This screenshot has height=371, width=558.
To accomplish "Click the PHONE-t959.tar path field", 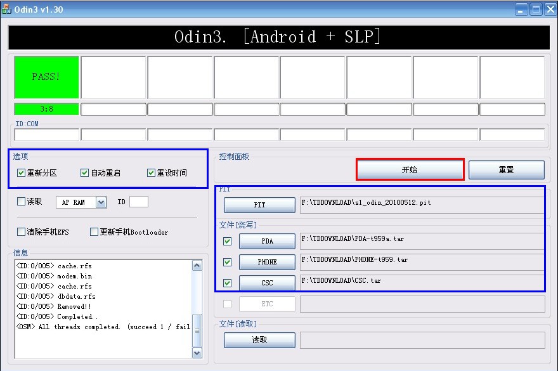I will click(x=422, y=262).
